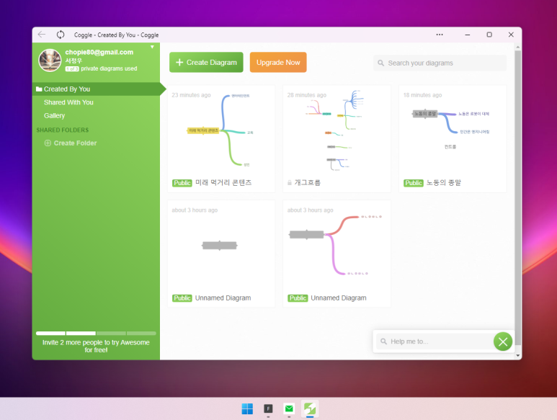This screenshot has height=420, width=557.
Task: Click the scrollbar down arrow
Action: pyautogui.click(x=518, y=355)
